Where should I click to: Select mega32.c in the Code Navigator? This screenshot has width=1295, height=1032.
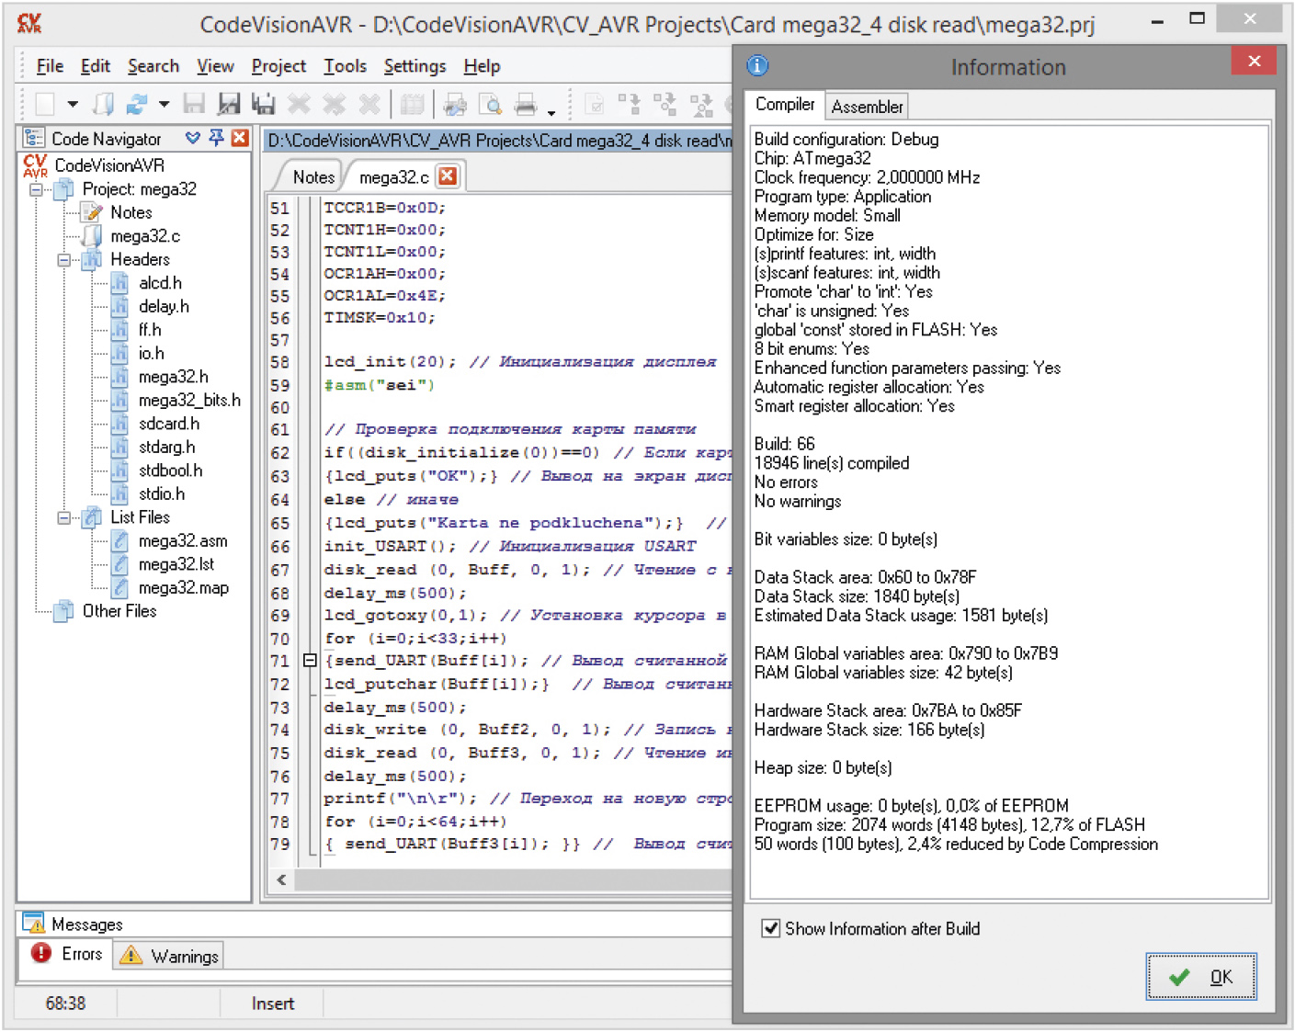click(x=145, y=236)
